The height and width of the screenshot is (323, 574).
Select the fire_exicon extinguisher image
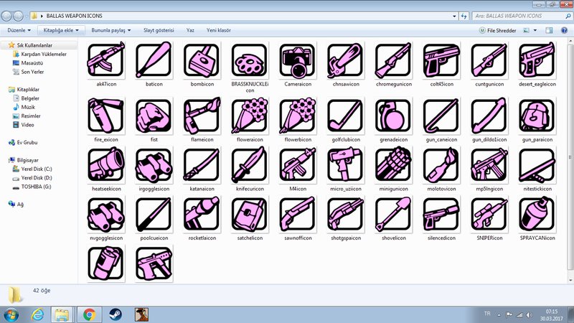pyautogui.click(x=106, y=116)
